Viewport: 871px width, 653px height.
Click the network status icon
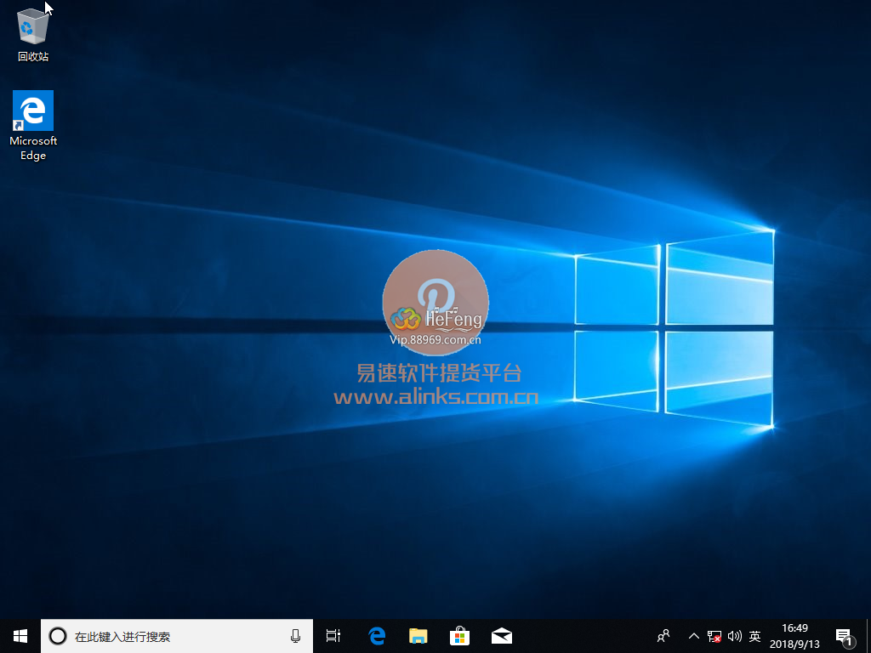point(714,636)
